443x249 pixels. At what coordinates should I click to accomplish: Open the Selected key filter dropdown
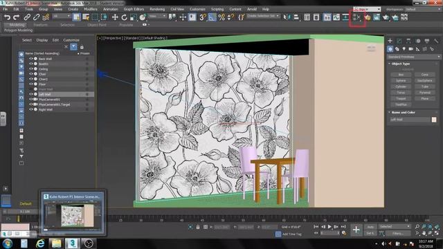point(395,226)
